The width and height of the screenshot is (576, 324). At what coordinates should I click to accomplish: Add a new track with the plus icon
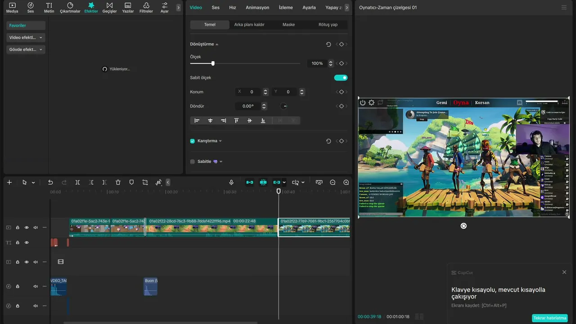pos(9,182)
